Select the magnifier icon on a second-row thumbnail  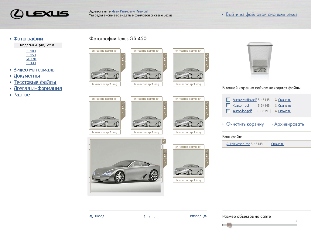[x=123, y=113]
